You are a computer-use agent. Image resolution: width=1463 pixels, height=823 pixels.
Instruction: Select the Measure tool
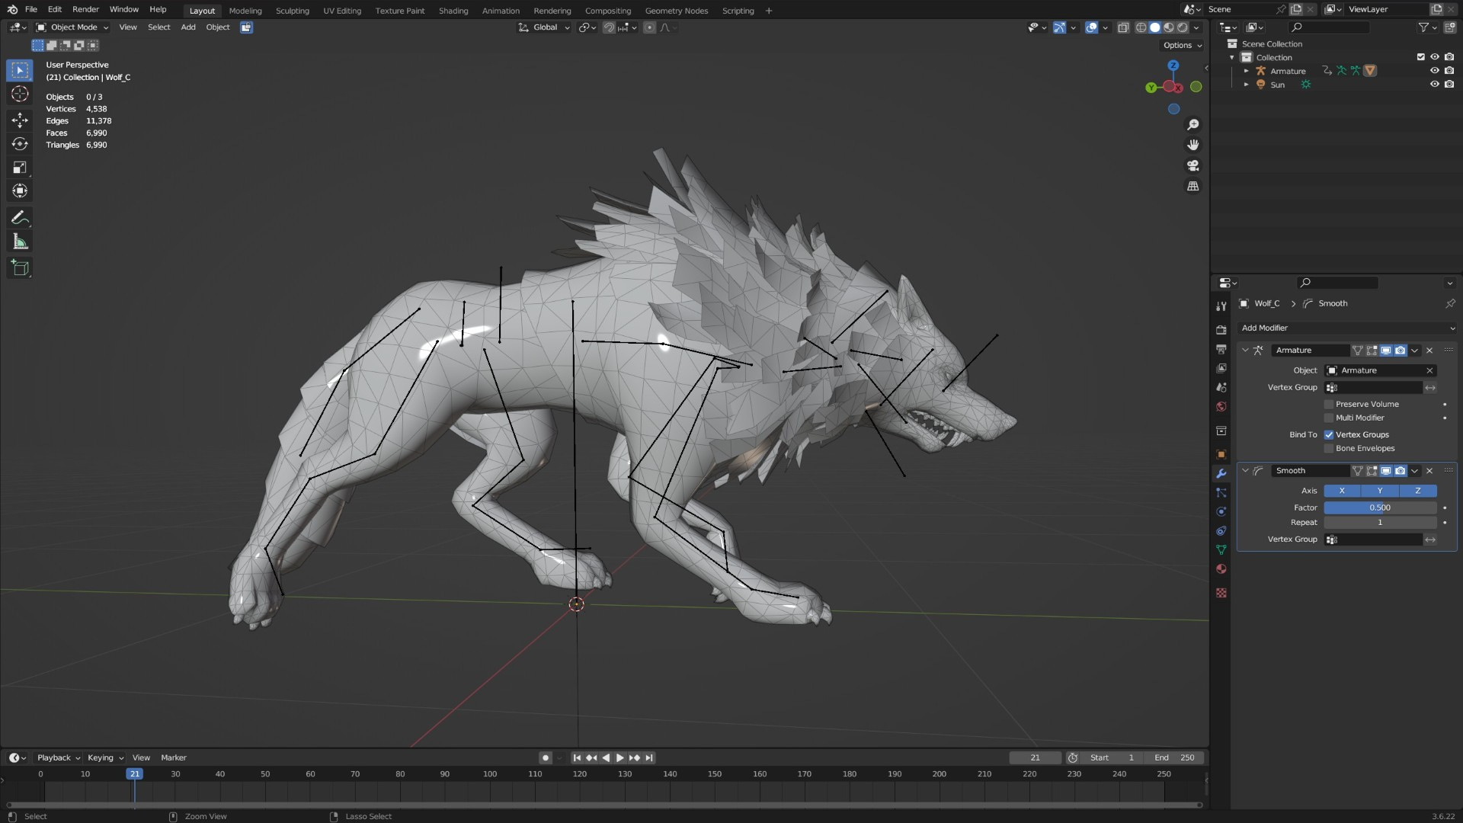pyautogui.click(x=20, y=242)
